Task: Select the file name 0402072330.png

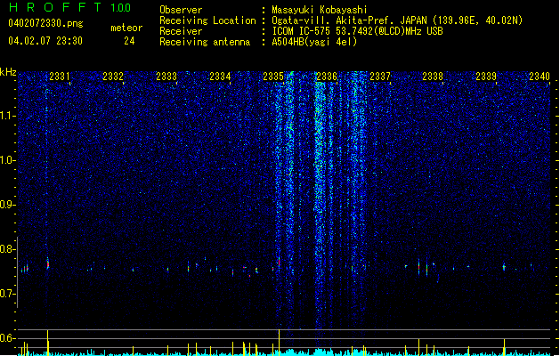Action: click(45, 23)
